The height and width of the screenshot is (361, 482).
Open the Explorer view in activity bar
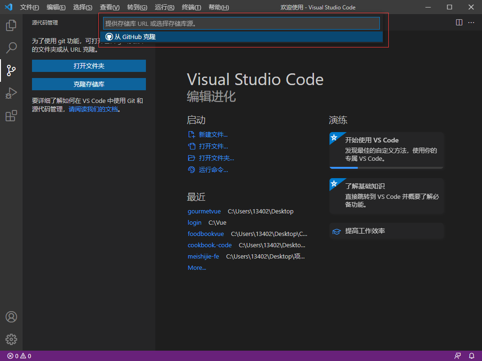[11, 25]
